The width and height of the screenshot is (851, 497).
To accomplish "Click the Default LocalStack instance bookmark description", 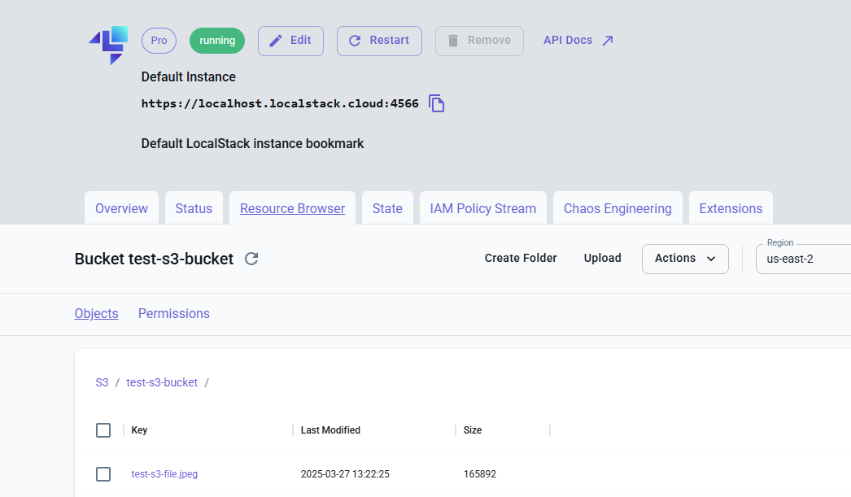I will (252, 144).
